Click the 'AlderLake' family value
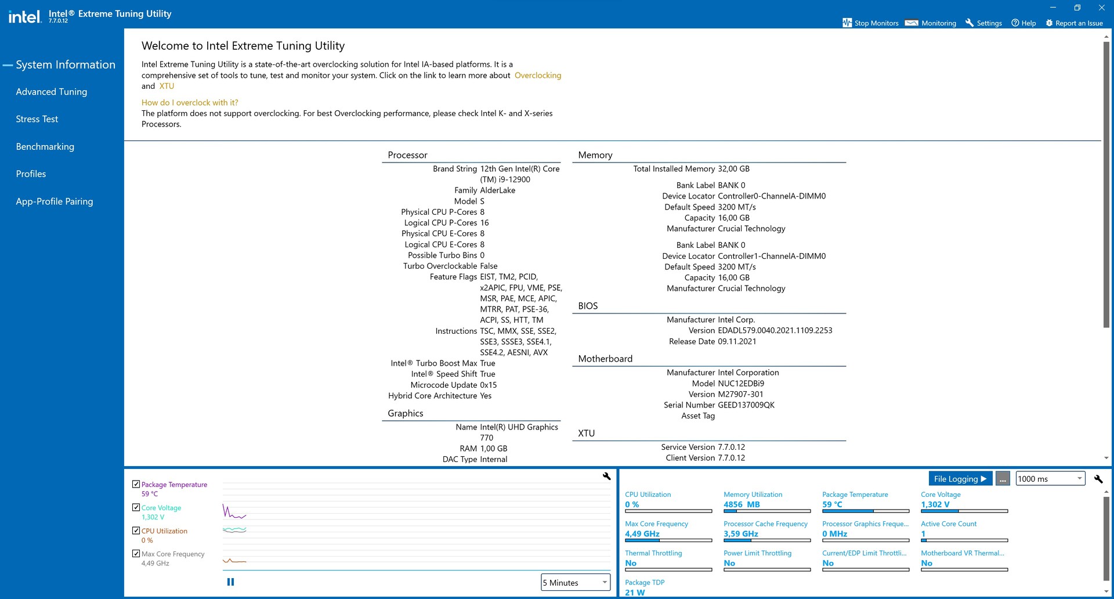The width and height of the screenshot is (1114, 599). coord(497,190)
